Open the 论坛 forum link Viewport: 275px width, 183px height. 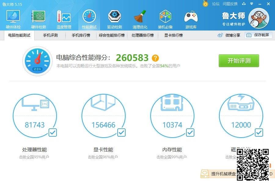[x=216, y=4]
